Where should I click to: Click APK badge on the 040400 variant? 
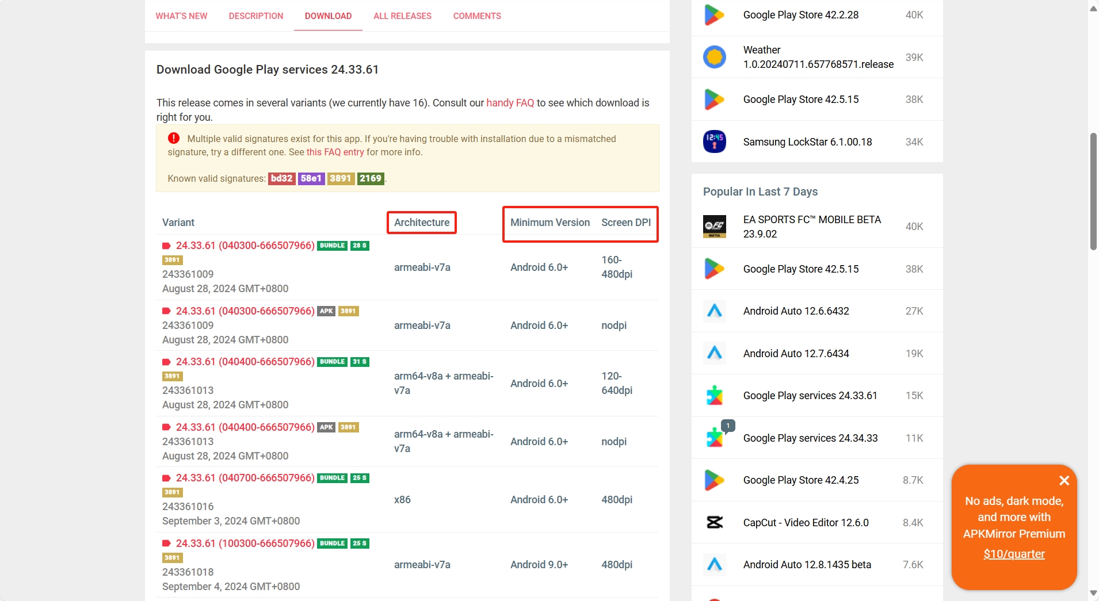(326, 427)
